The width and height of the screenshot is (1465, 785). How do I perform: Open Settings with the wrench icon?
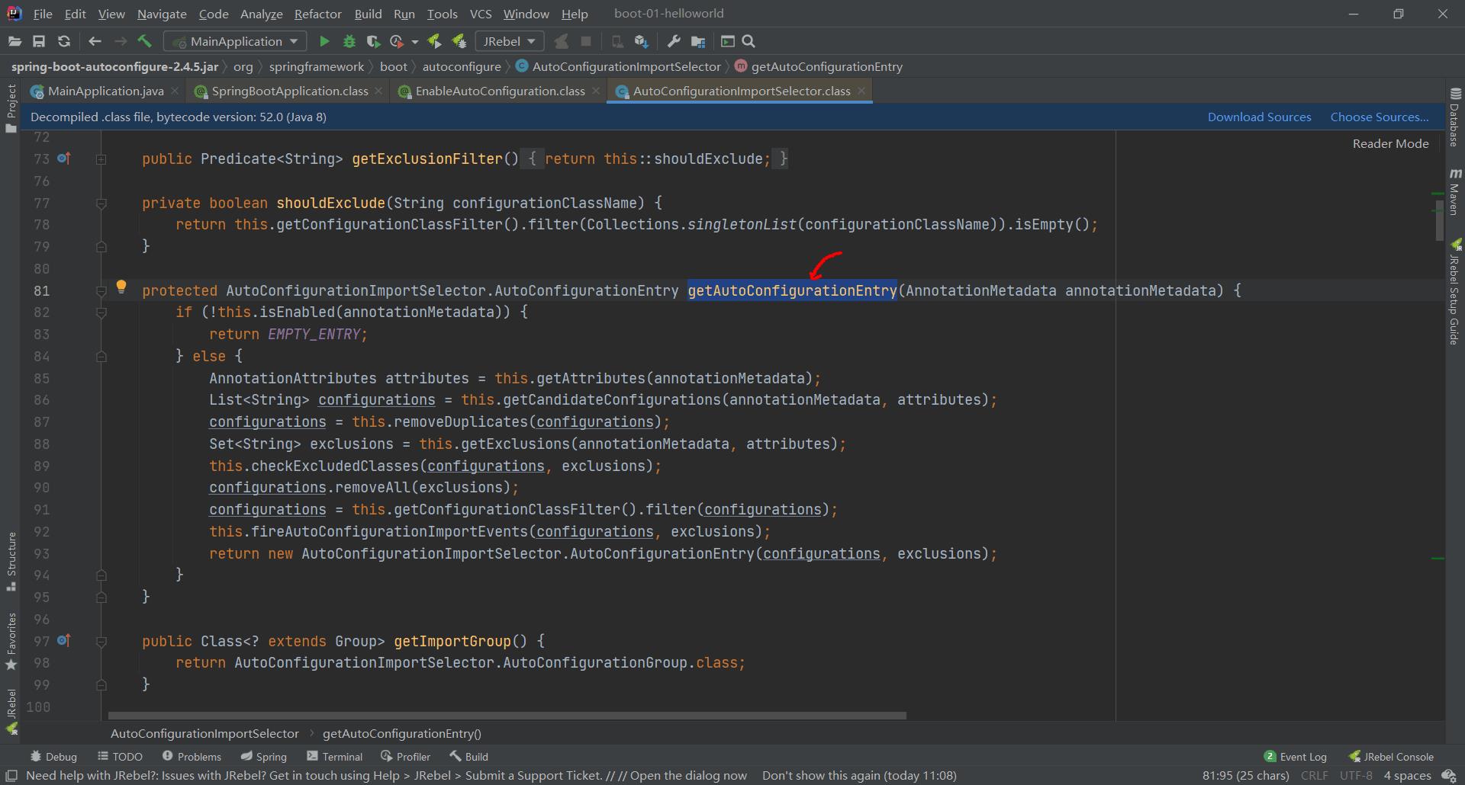coord(673,41)
